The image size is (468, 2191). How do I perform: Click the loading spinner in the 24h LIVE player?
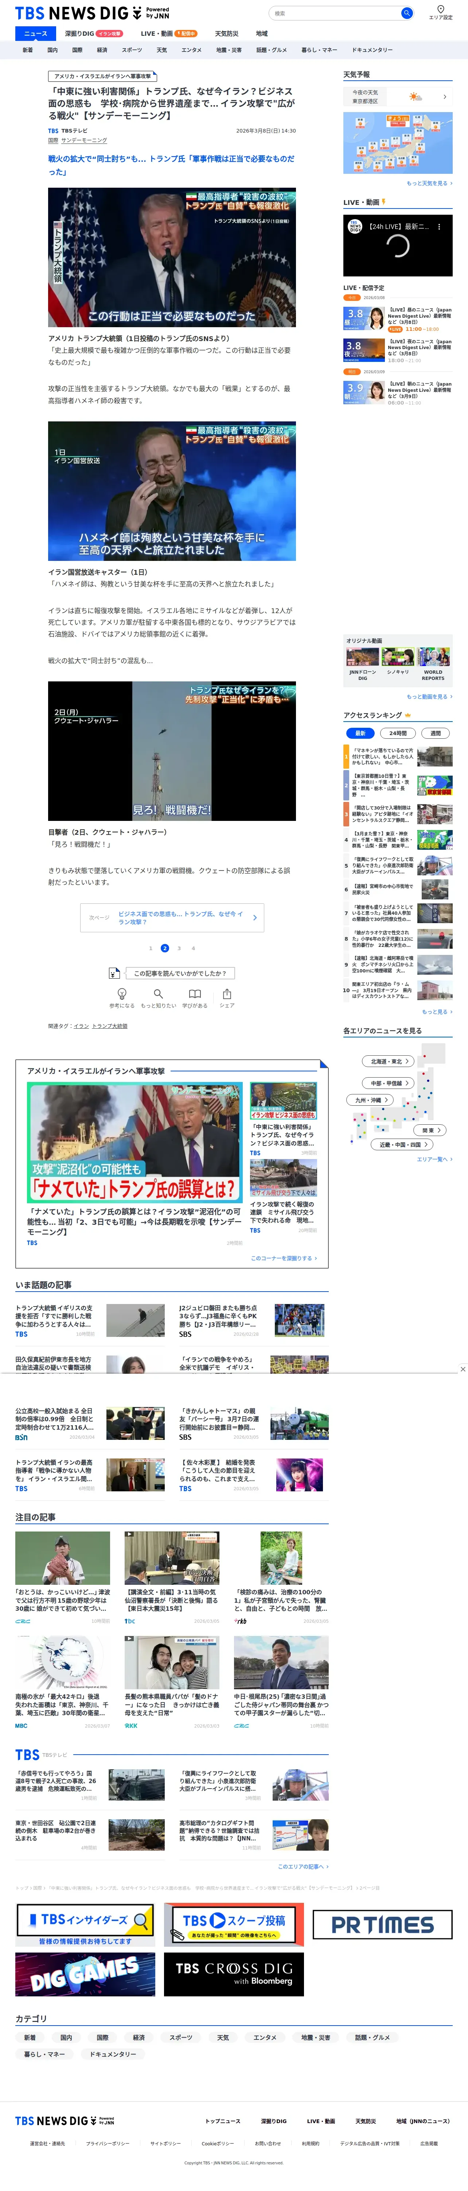(x=398, y=246)
